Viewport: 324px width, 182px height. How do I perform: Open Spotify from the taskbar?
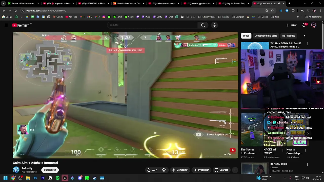57,178
